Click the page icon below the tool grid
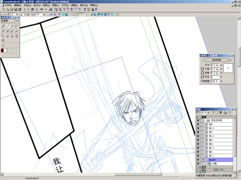The height and width of the screenshot is (180, 241). click(x=3, y=45)
